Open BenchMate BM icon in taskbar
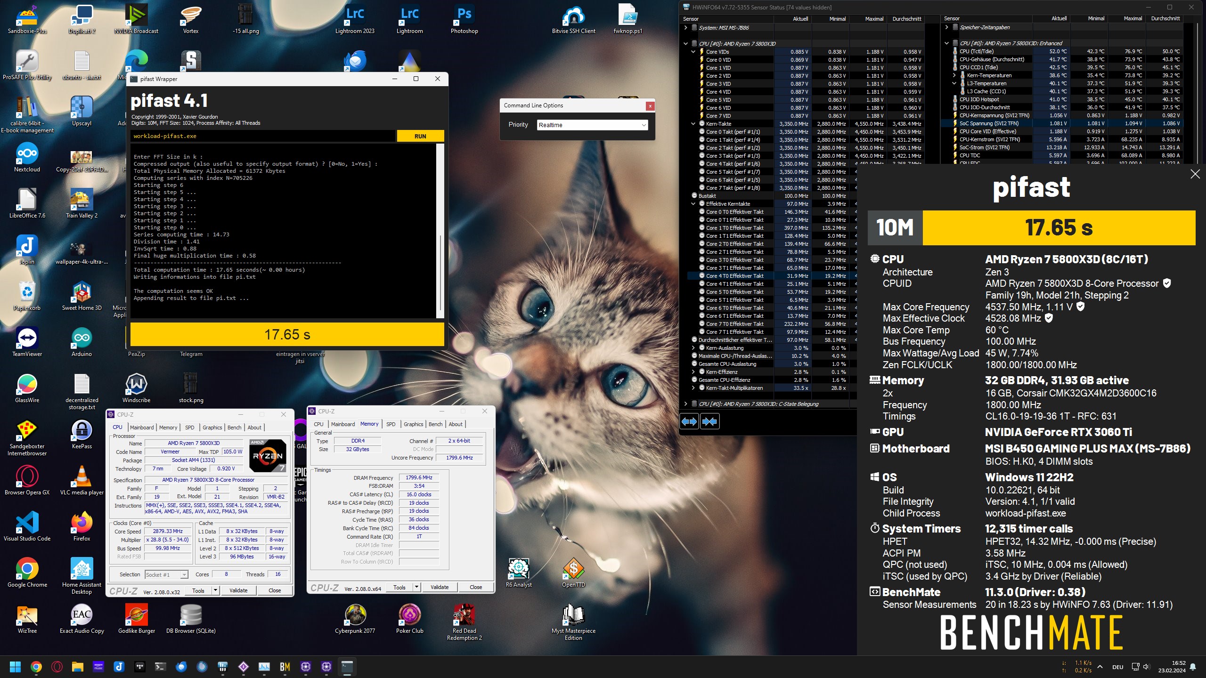1206x678 pixels. click(x=285, y=667)
